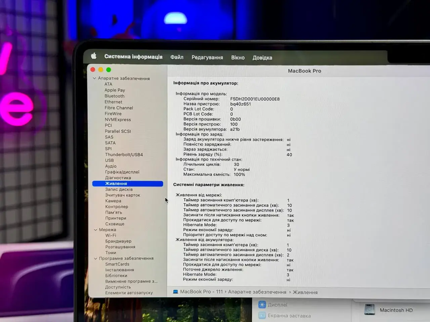Click the Максимальна ємність 100% value
Image resolution: width=430 pixels, height=322 pixels.
[240, 174]
